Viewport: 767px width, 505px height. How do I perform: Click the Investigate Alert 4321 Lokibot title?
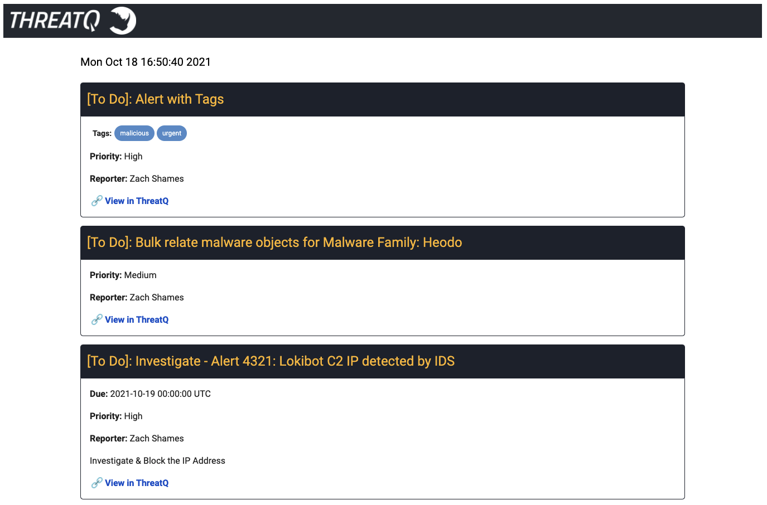coord(271,361)
